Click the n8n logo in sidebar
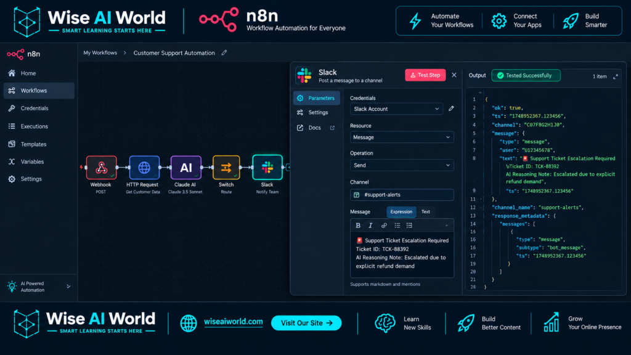 coord(23,54)
